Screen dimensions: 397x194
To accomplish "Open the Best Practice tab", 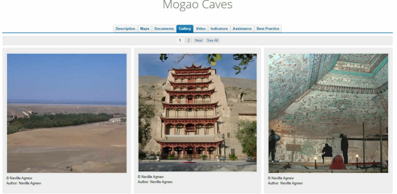I will click(268, 29).
